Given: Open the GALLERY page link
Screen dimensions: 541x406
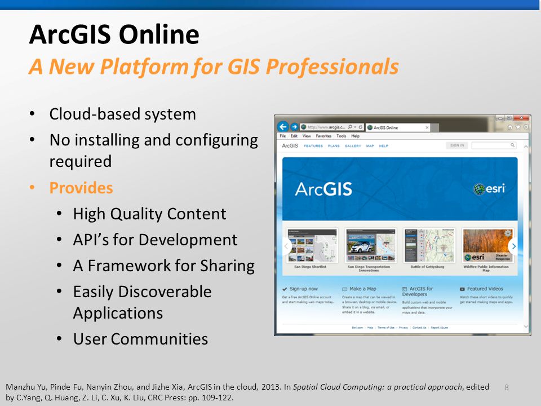Looking at the screenshot, I should click(x=353, y=146).
